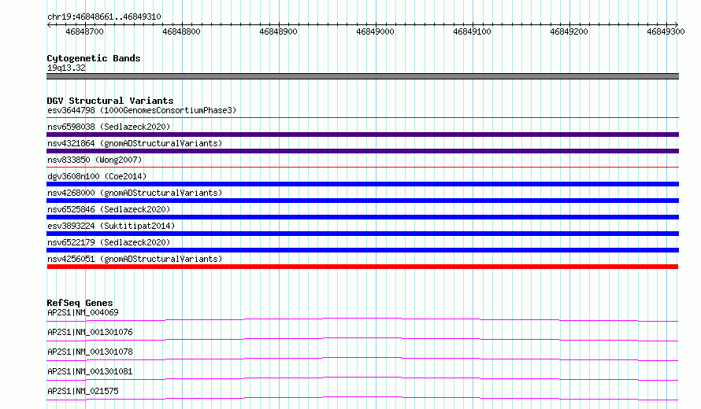The height and width of the screenshot is (409, 701).
Task: Click the blue bar for nsv4268000
Action: pyautogui.click(x=362, y=201)
